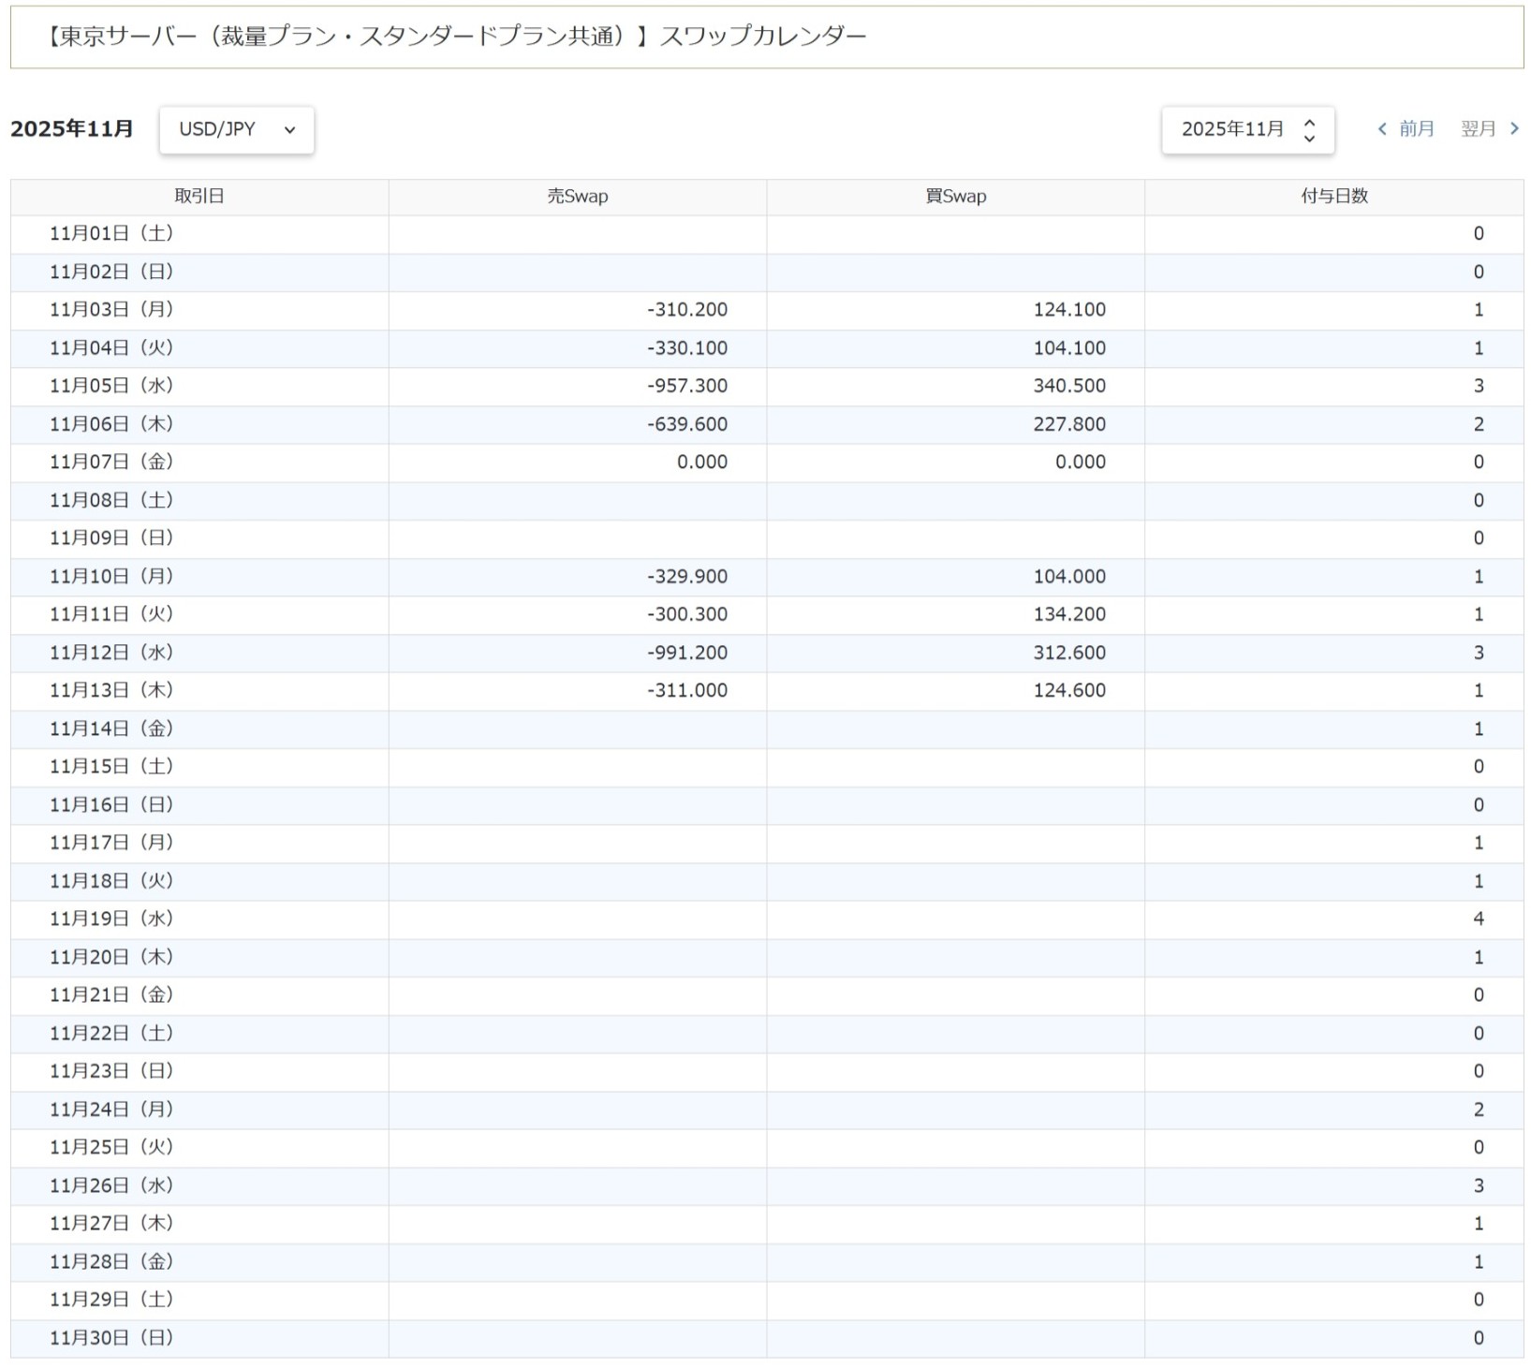This screenshot has width=1531, height=1368.
Task: Click sell swap value -957.300
Action: [x=687, y=386]
